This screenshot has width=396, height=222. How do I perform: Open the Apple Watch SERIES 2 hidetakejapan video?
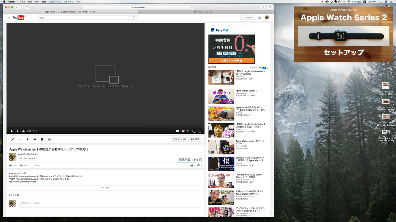[247, 91]
